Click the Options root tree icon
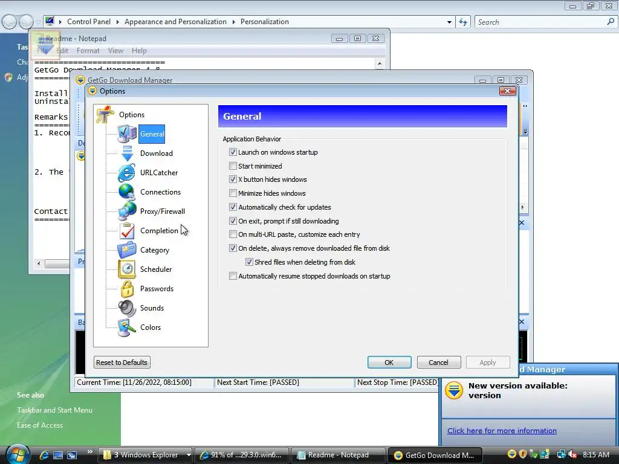Viewport: 619px width, 464px height. click(x=105, y=114)
